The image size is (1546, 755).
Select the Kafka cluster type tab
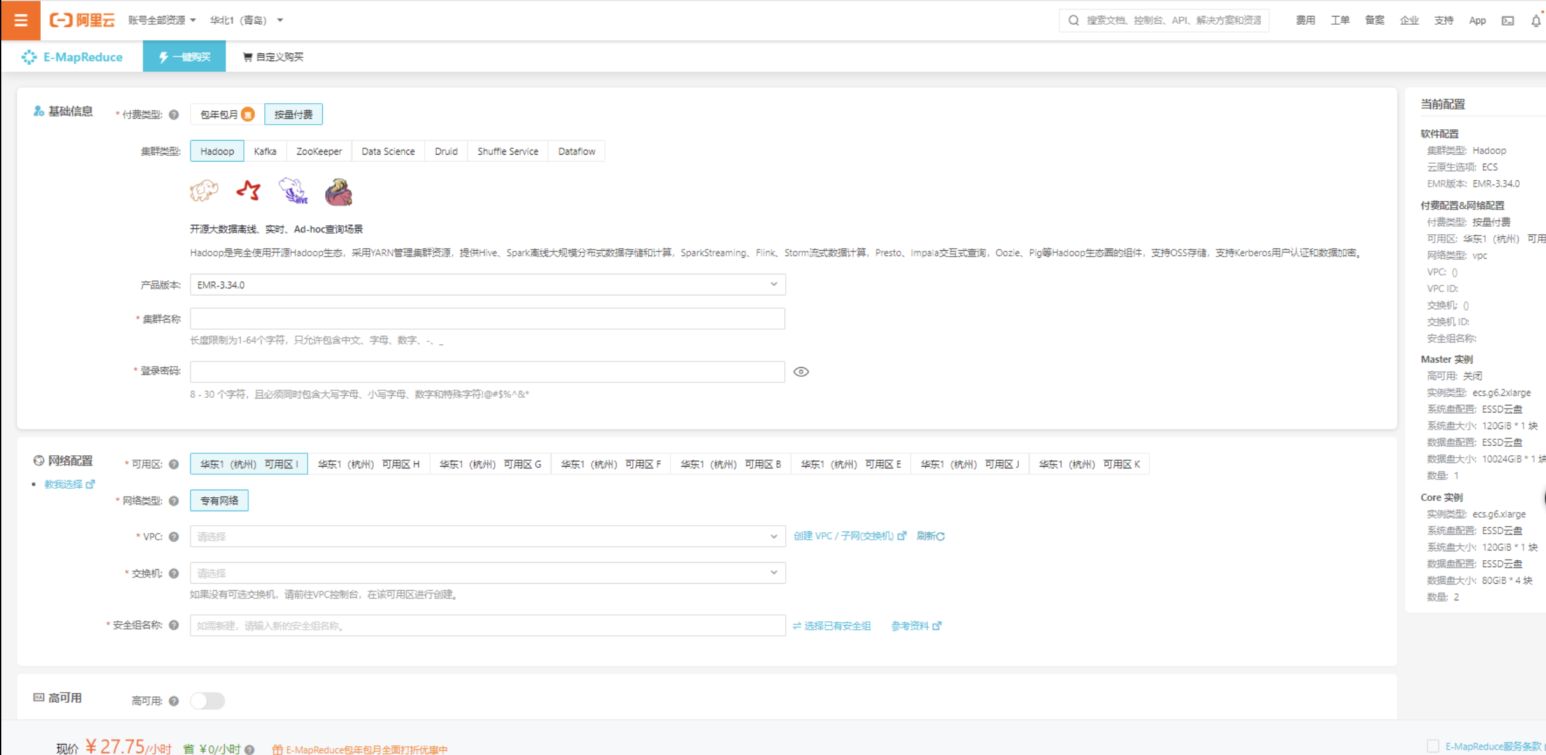265,152
